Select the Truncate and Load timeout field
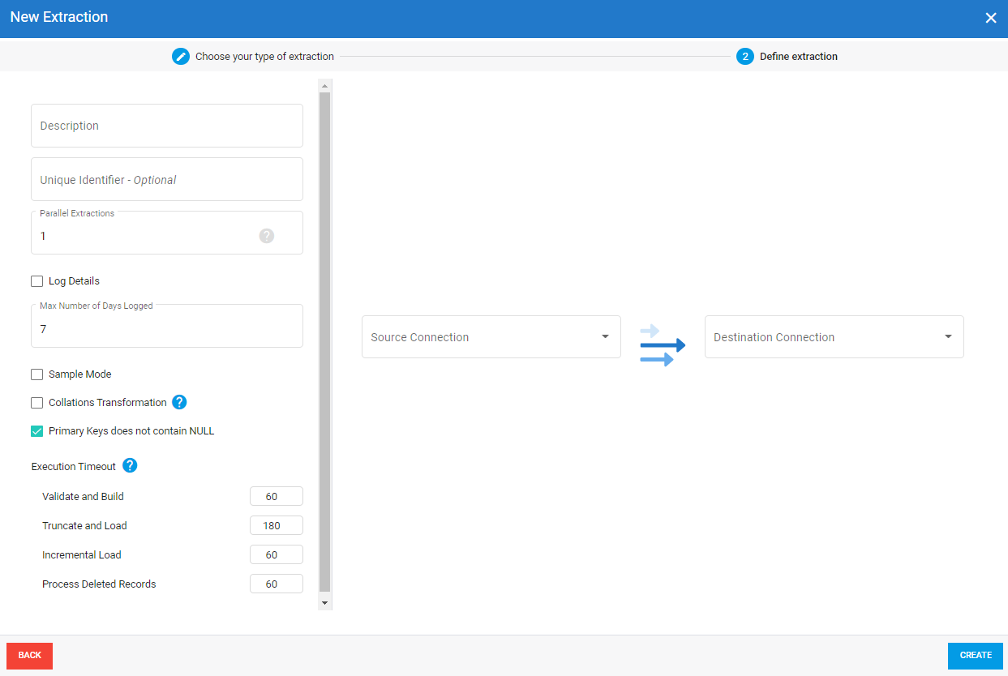The width and height of the screenshot is (1008, 676). click(276, 525)
